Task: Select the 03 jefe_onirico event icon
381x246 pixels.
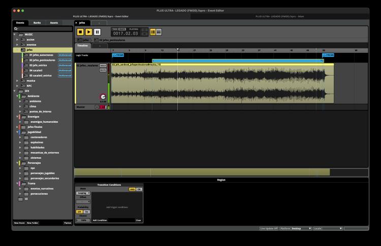Action: [26, 65]
